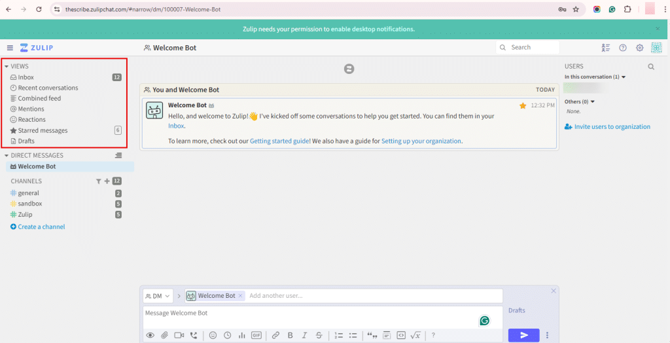Go home via the Zulip logo
This screenshot has height=343, width=670.
(37, 48)
